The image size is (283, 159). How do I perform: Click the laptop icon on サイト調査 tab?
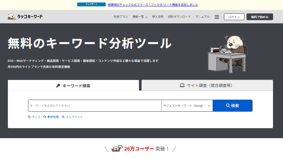182,85
